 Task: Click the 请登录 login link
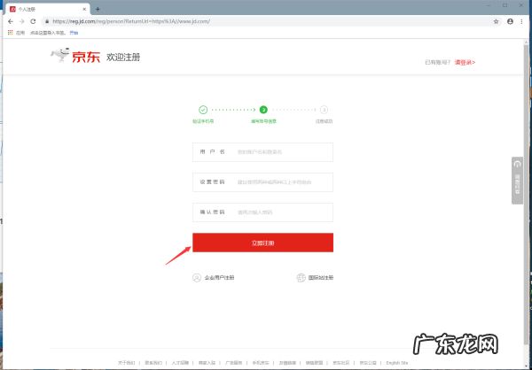pyautogui.click(x=465, y=63)
